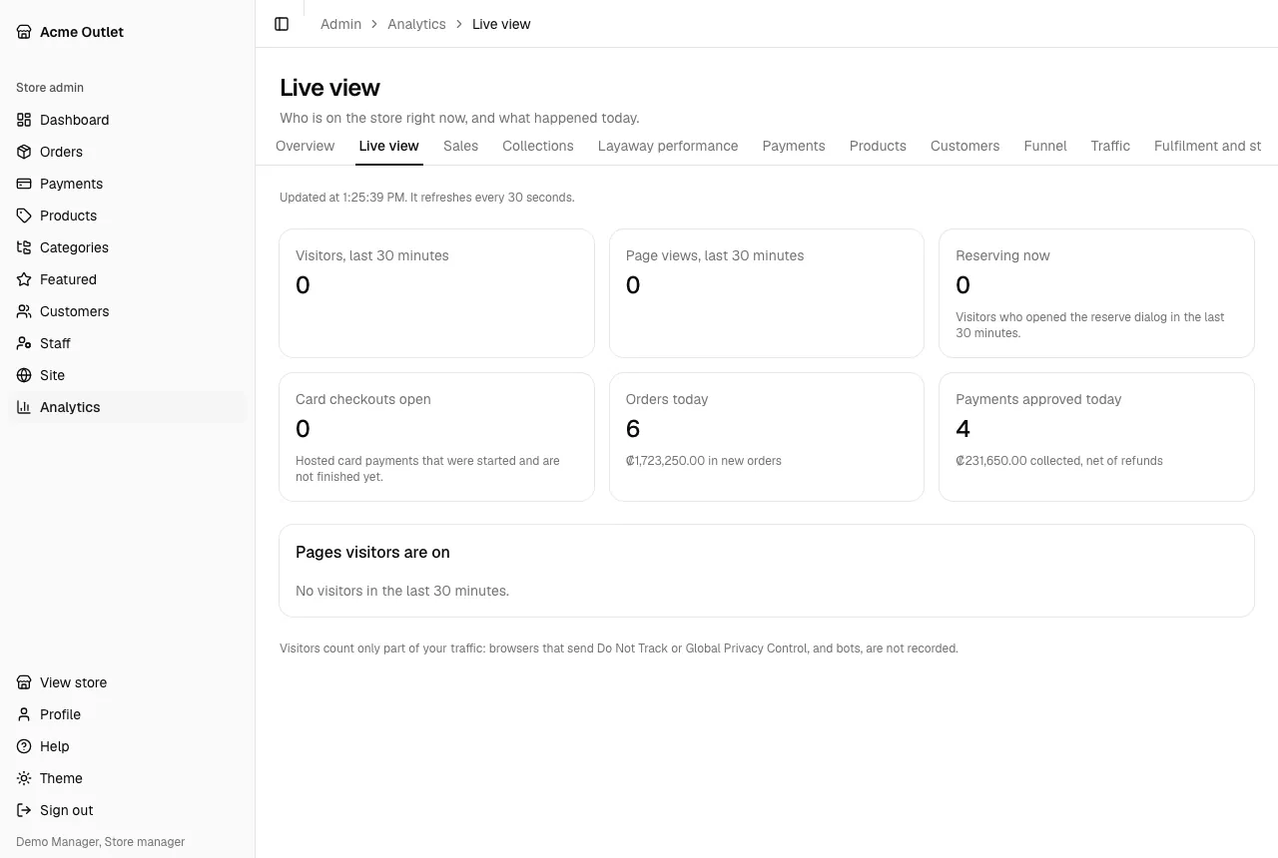Open the Funnel tab
This screenshot has height=858, width=1278.
pos(1045,146)
